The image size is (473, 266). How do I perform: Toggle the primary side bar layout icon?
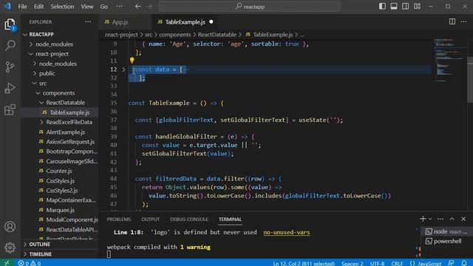click(382, 7)
